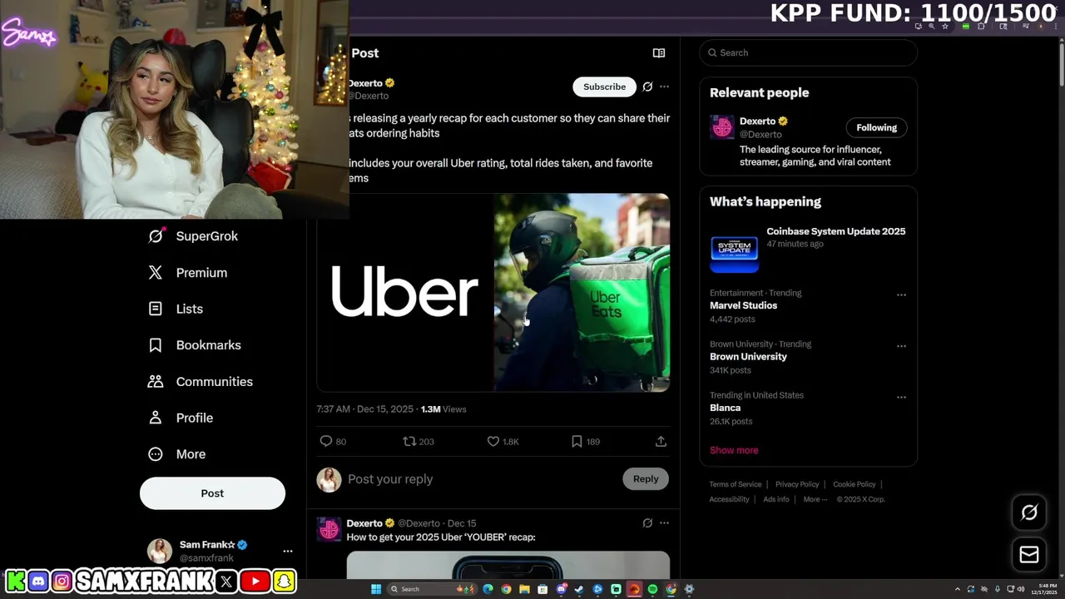Open more options for Blanca trend

tap(901, 398)
